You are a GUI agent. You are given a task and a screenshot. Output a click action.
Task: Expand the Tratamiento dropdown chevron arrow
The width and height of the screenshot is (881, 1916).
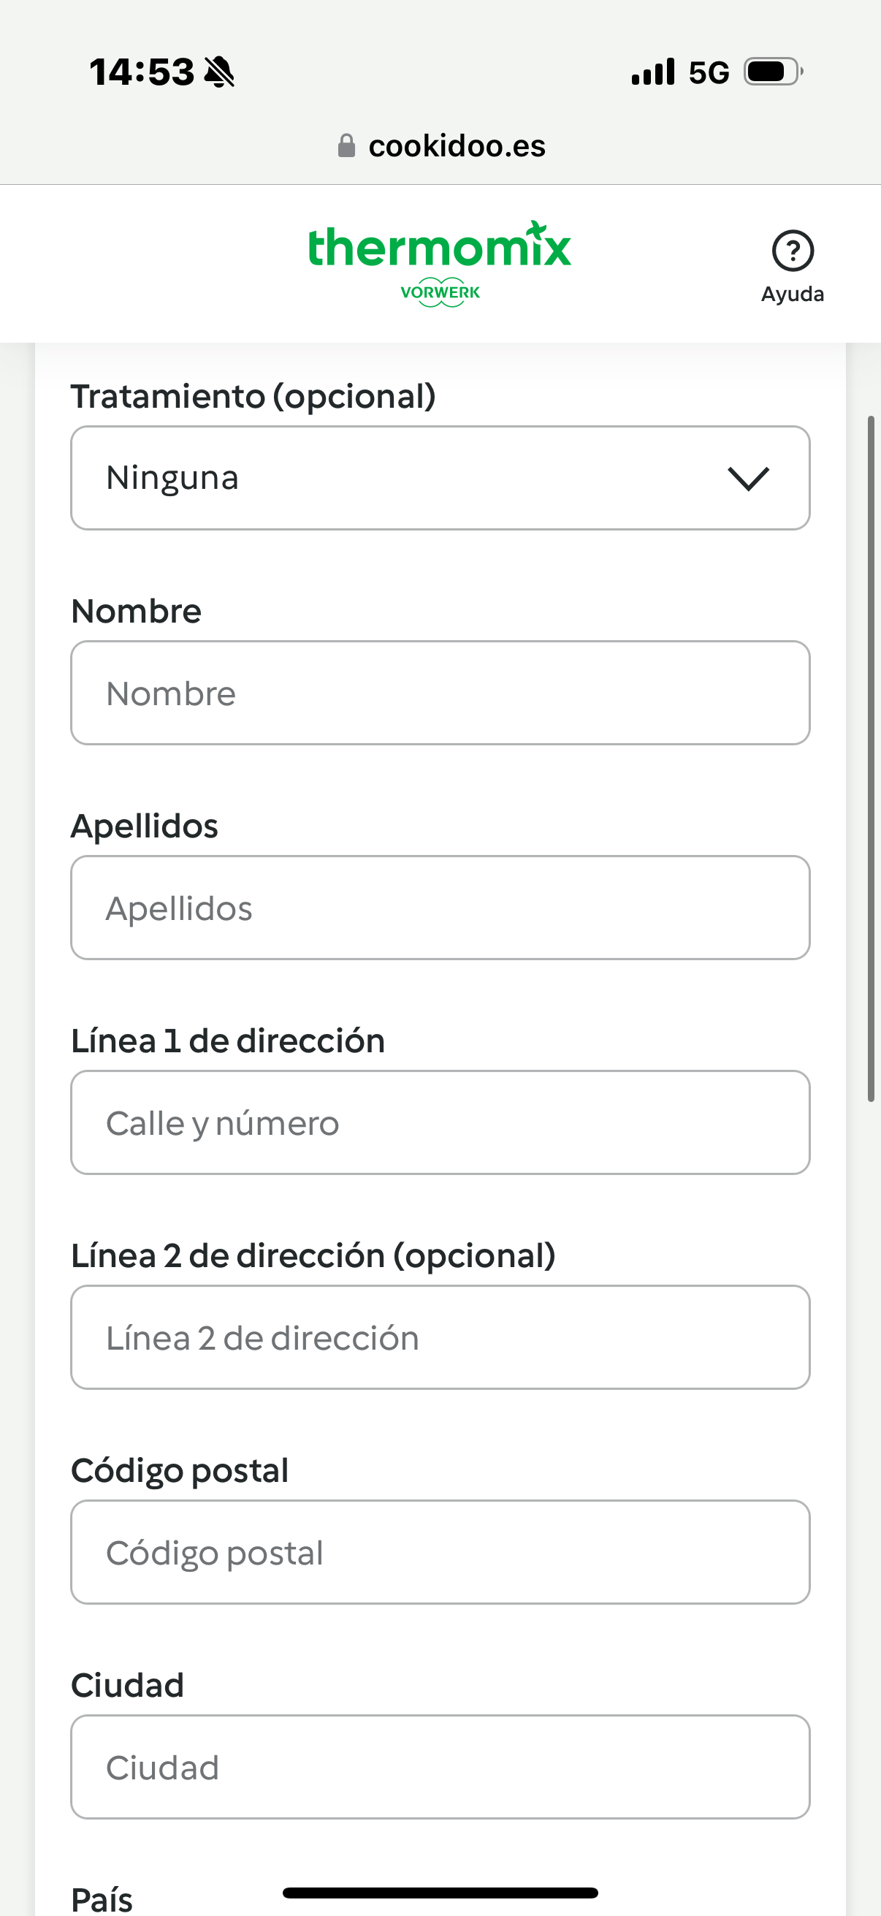[748, 478]
